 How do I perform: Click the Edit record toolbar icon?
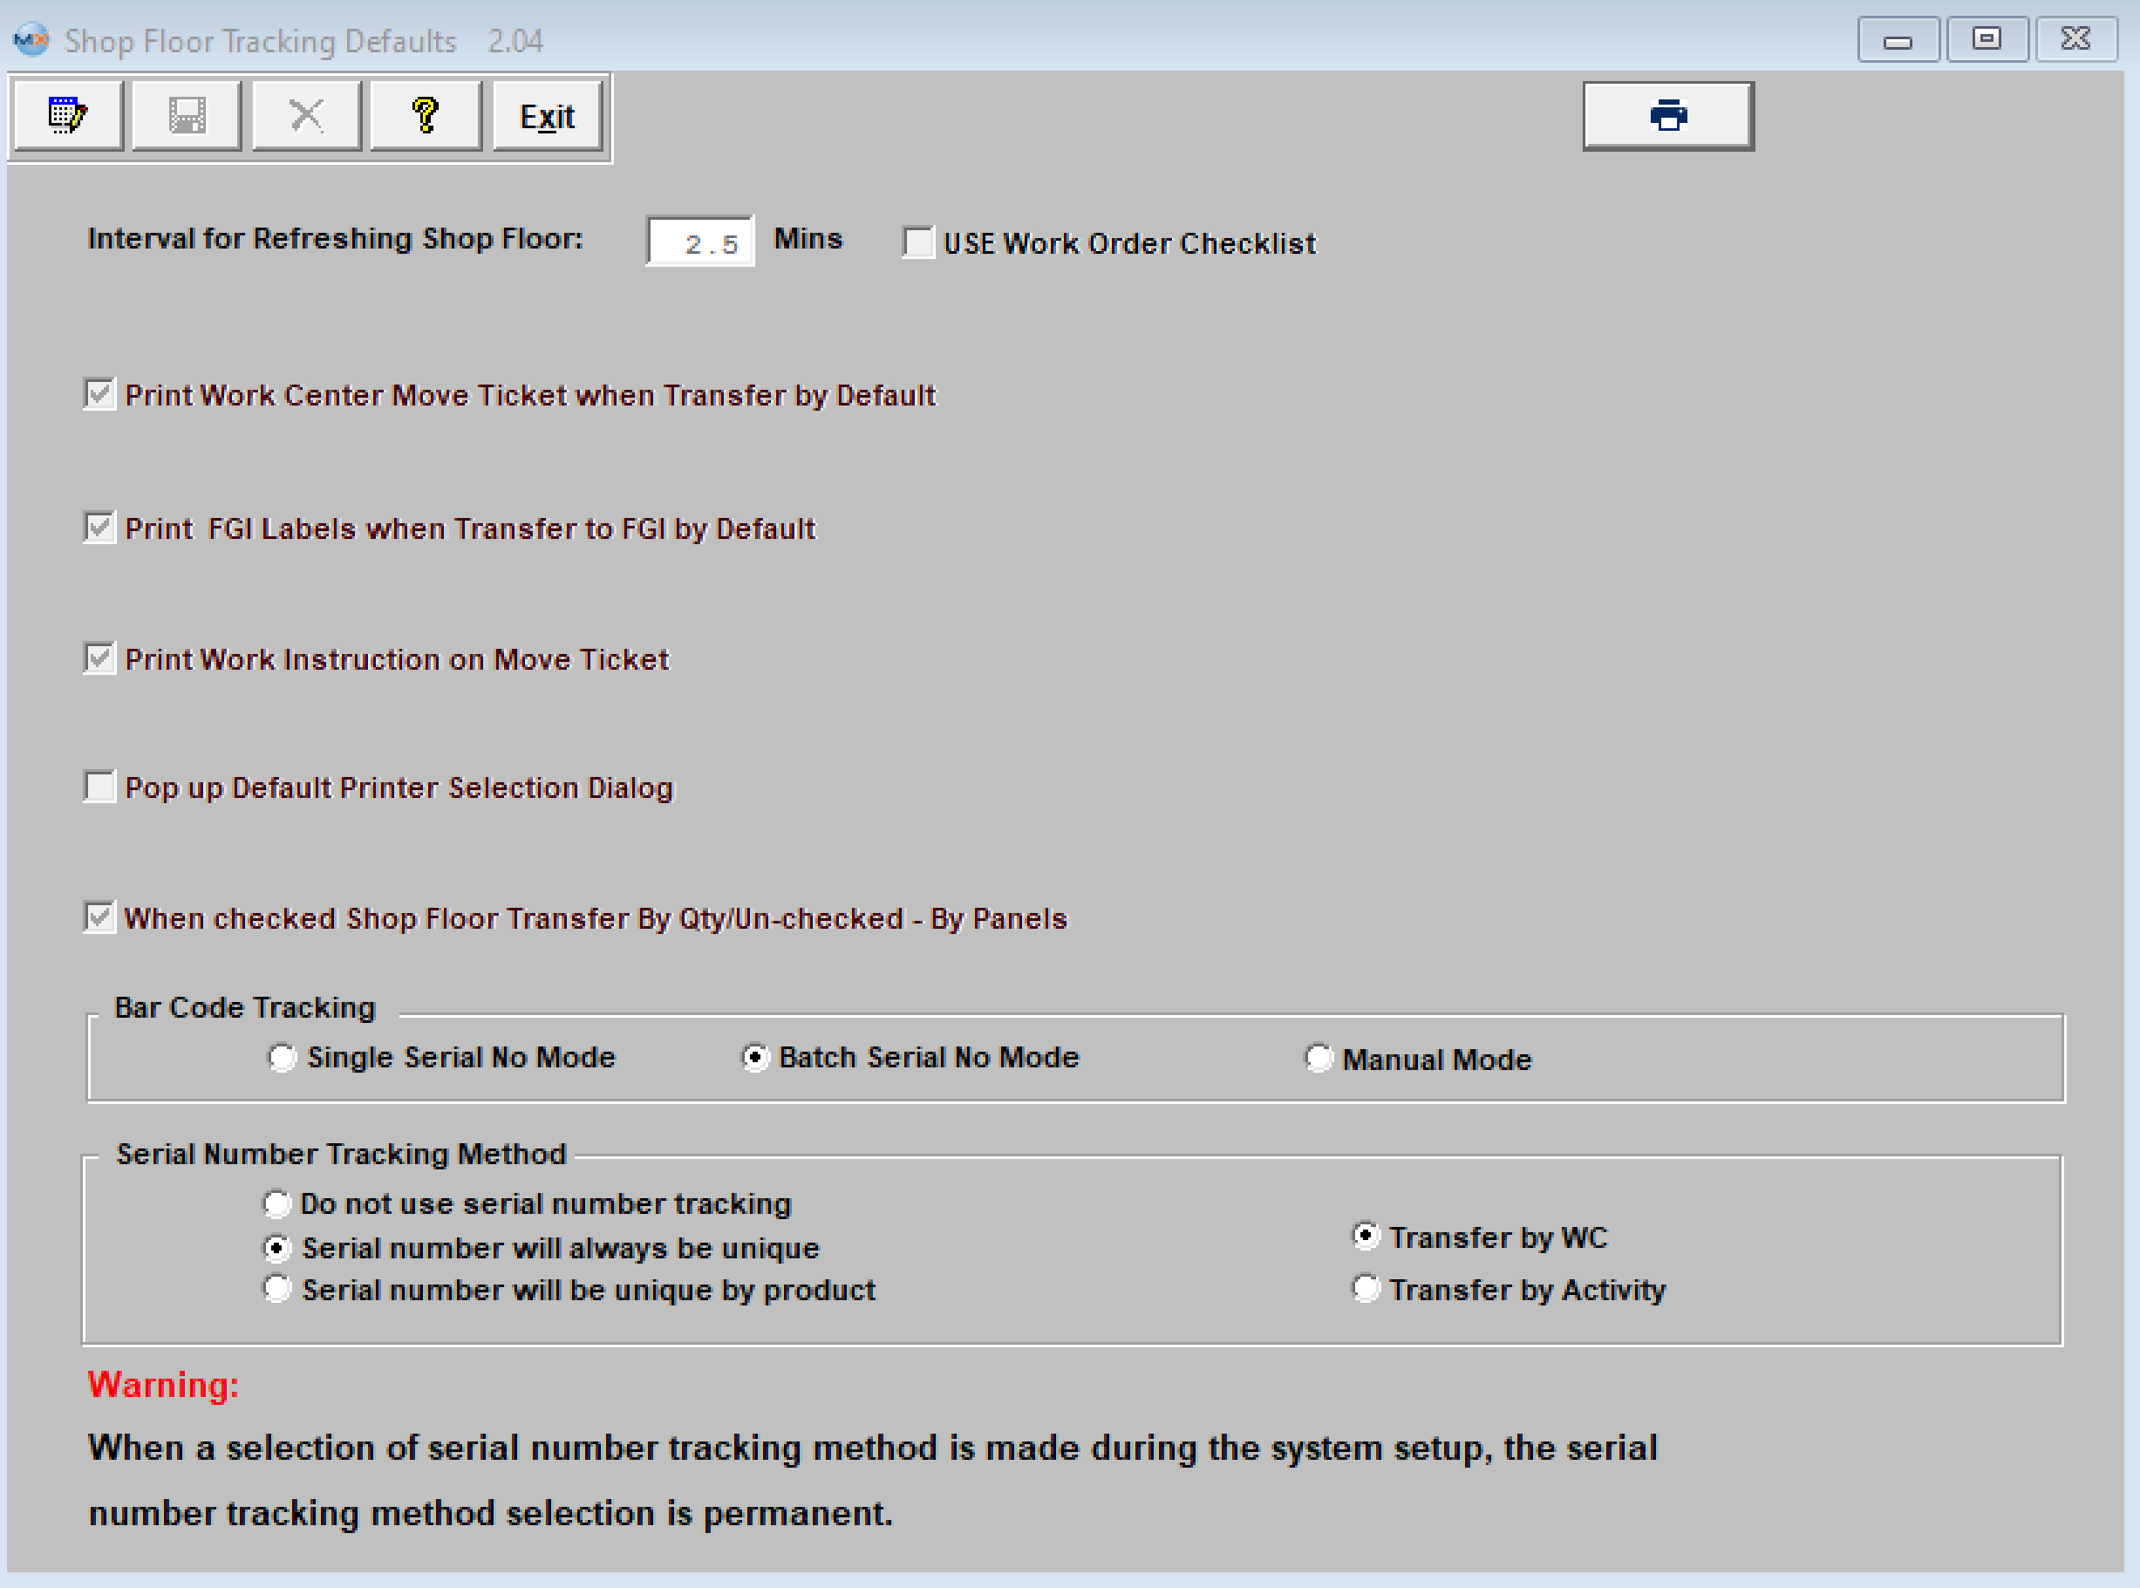[x=67, y=116]
